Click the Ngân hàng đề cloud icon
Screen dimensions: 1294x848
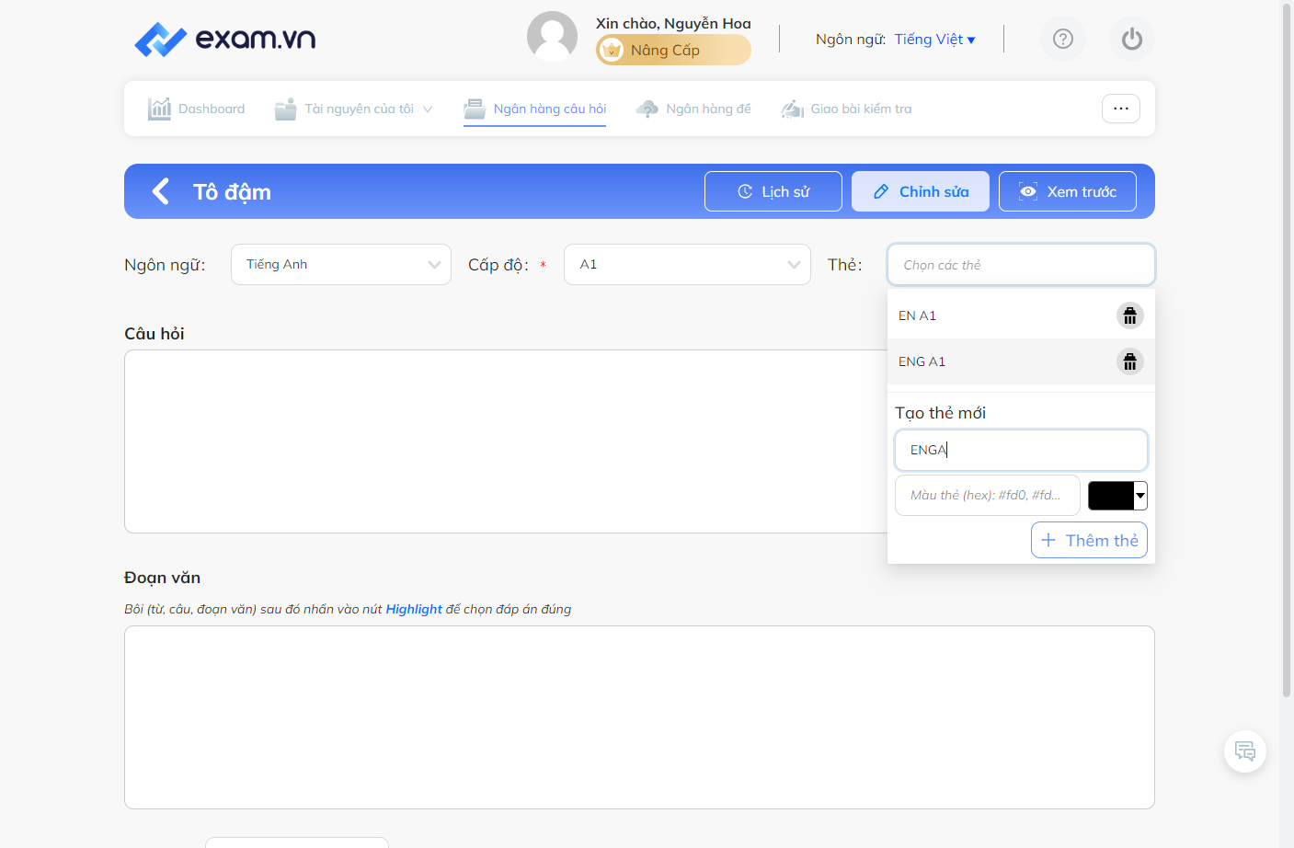[x=647, y=109]
